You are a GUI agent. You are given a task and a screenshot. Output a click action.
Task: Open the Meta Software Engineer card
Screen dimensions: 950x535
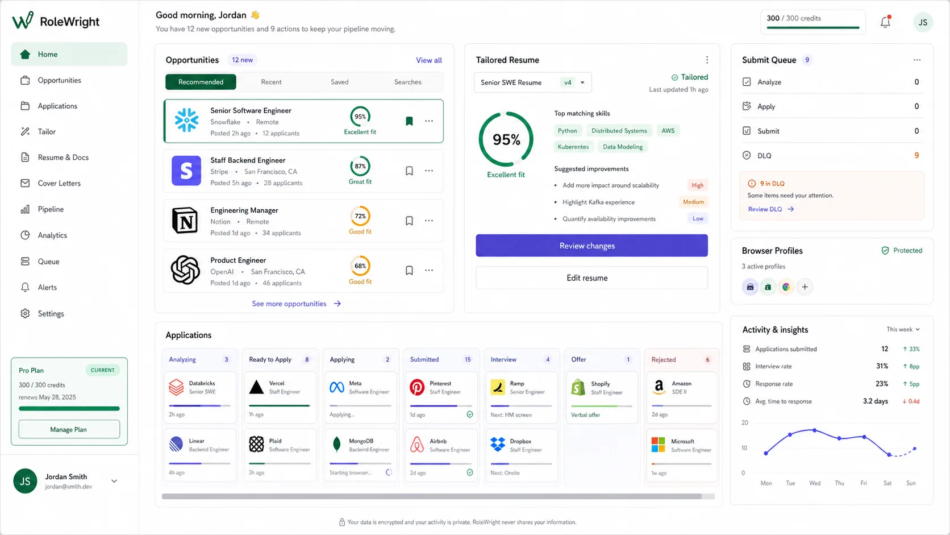(360, 397)
